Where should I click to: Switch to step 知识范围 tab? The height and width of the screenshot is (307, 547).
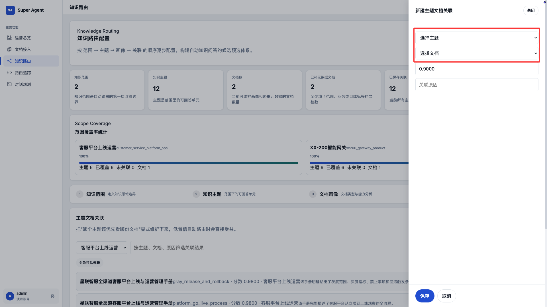click(95, 194)
